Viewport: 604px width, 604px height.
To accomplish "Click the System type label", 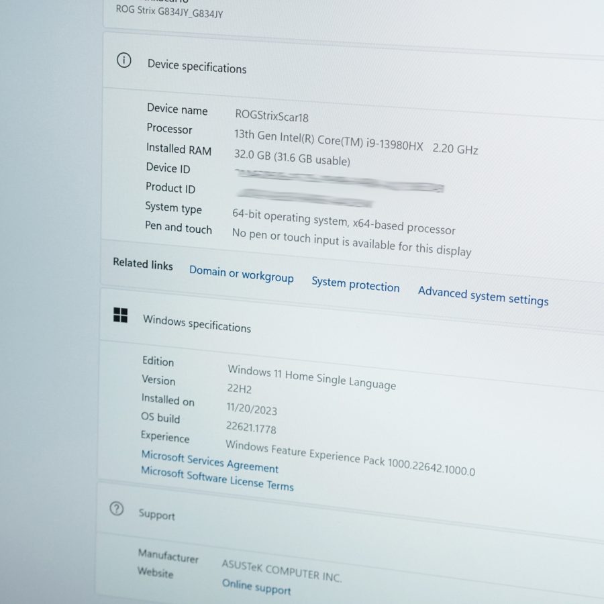I will point(173,207).
